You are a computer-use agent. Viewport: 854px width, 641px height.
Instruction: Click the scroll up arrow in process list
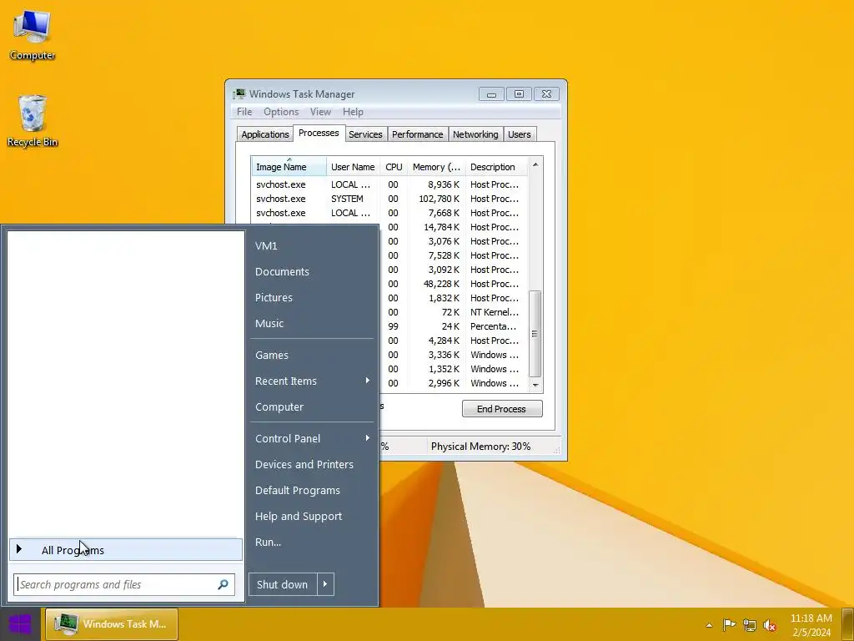tap(535, 164)
